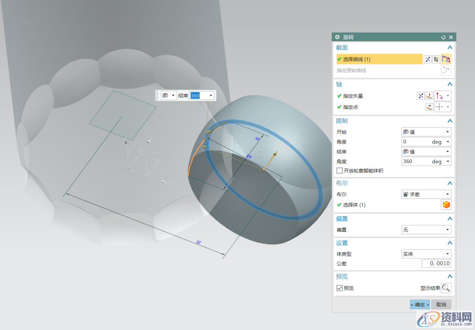
Task: Click the curve rule icon next to 选择曲线
Action: point(446,59)
